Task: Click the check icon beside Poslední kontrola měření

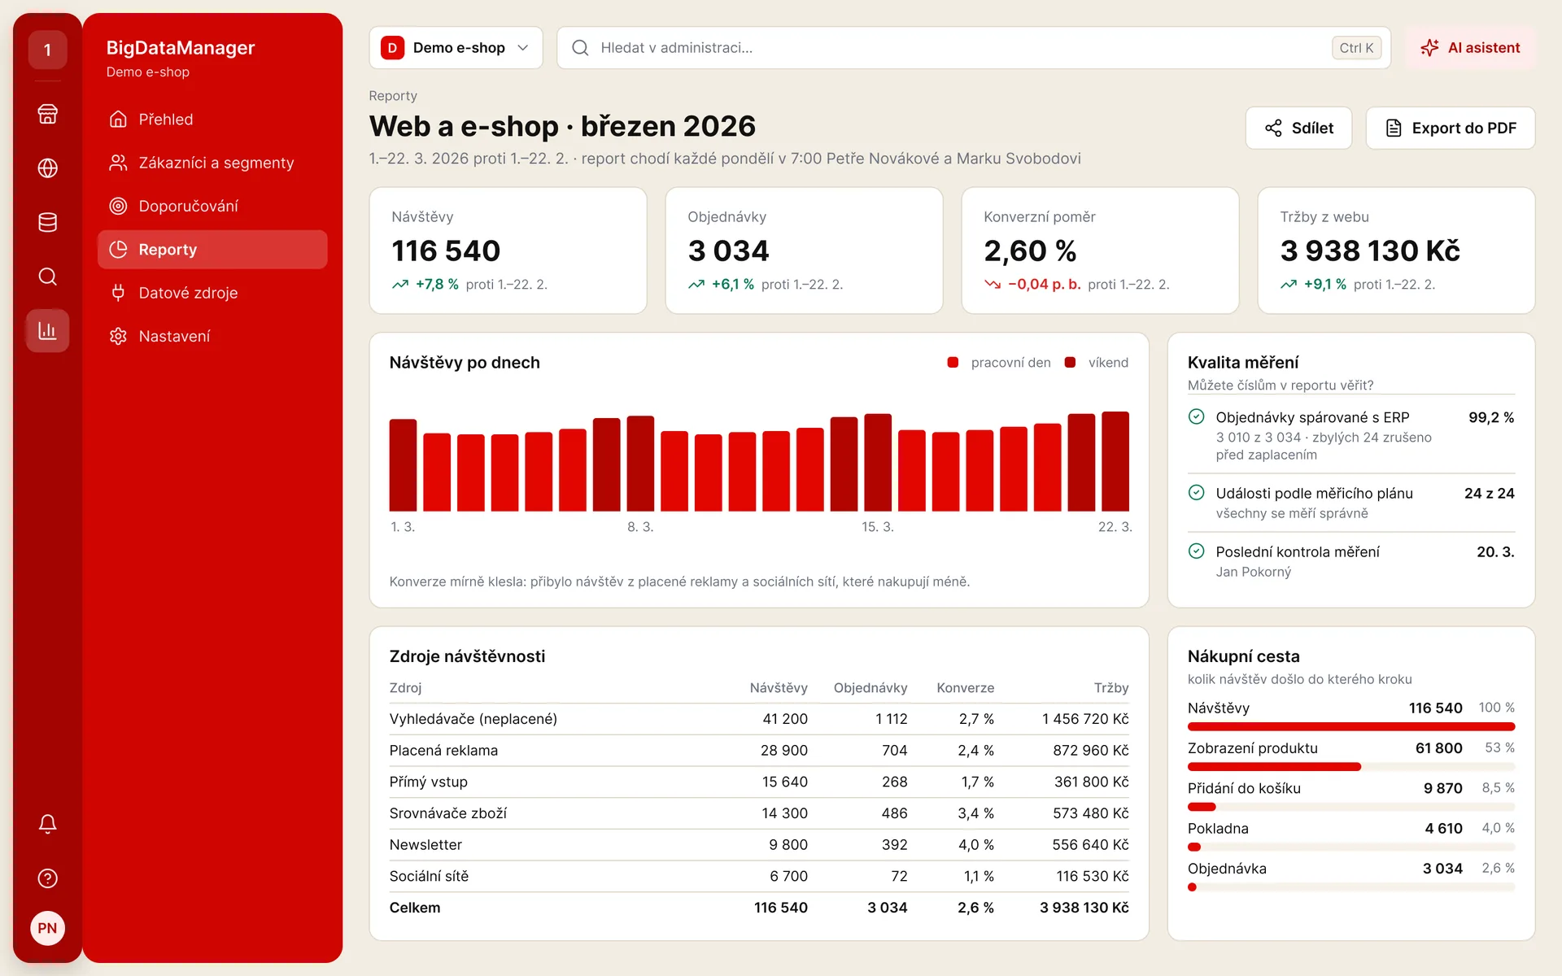Action: [x=1196, y=551]
